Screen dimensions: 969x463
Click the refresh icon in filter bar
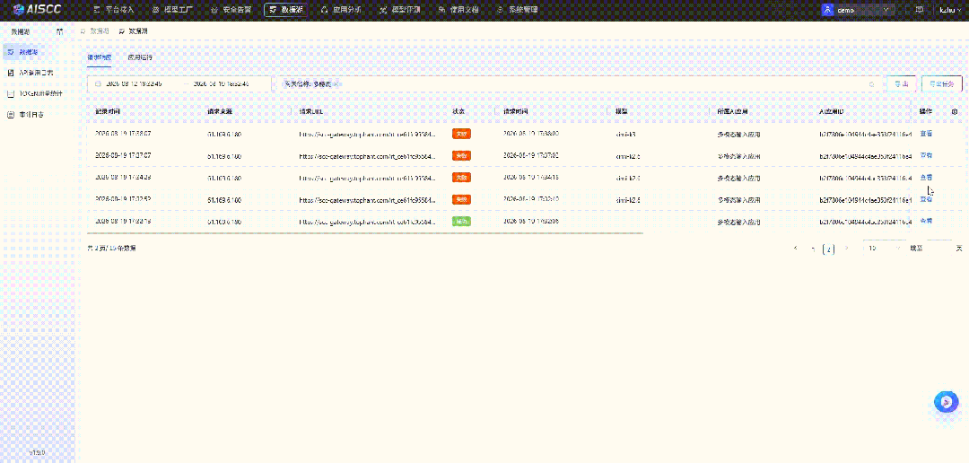tap(872, 84)
